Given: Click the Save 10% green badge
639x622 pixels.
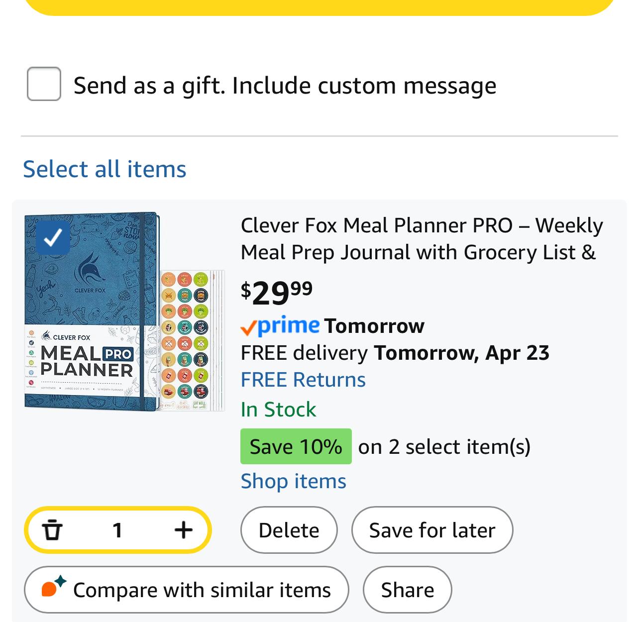Looking at the screenshot, I should pyautogui.click(x=296, y=446).
